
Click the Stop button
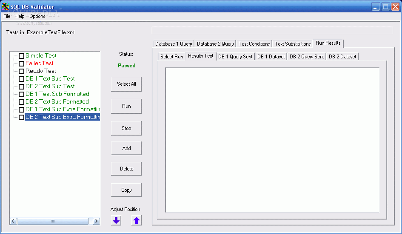point(126,128)
